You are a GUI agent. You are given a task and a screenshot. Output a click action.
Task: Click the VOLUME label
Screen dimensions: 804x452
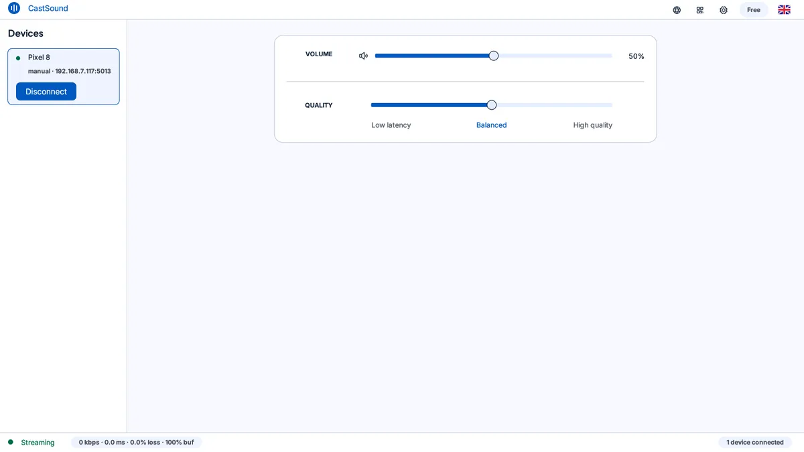[x=319, y=54]
